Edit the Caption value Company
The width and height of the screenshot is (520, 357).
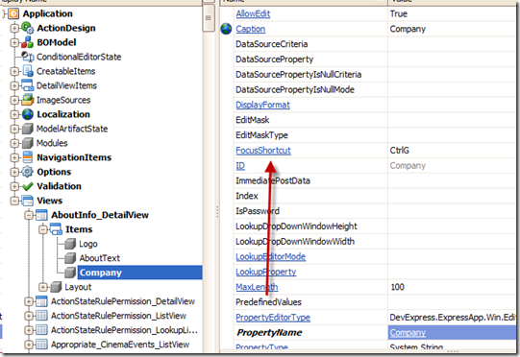[x=451, y=29]
